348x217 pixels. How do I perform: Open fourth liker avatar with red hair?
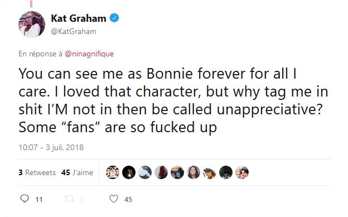[161, 172]
